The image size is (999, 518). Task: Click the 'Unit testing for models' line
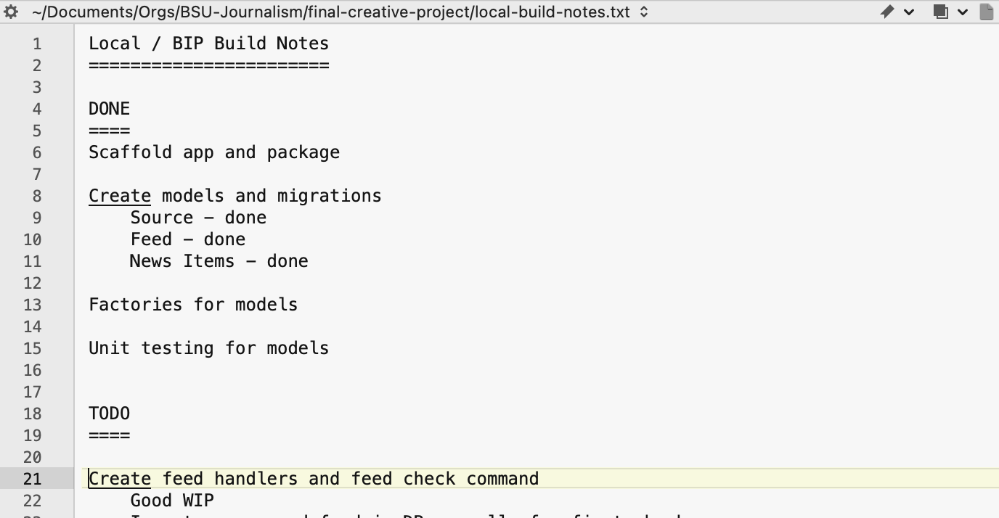coord(209,348)
